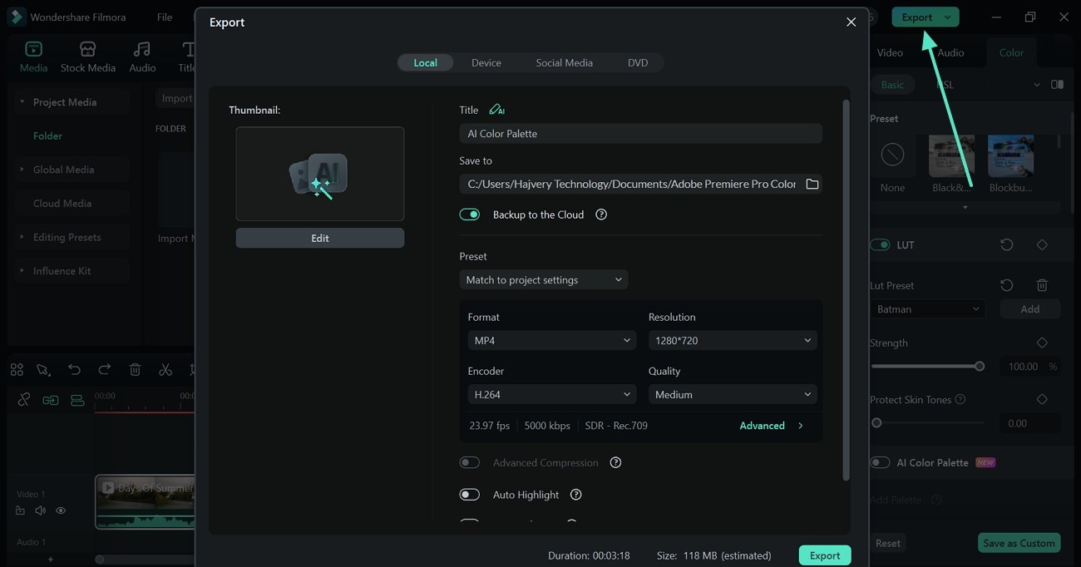1081x567 pixels.
Task: Select the scissors split tool
Action: pos(165,370)
